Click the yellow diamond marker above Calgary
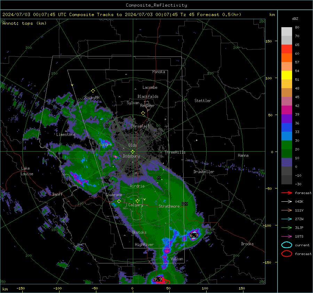313x293 pixels. click(x=137, y=201)
